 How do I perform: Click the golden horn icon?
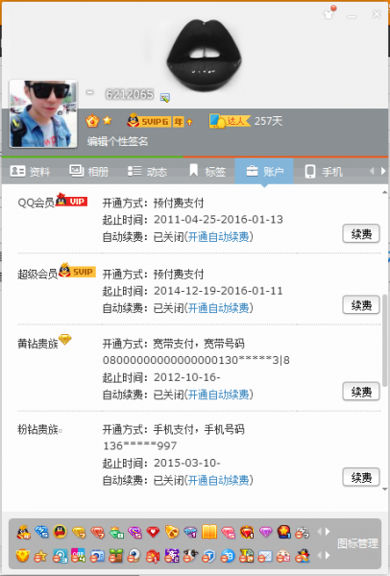pos(172,532)
